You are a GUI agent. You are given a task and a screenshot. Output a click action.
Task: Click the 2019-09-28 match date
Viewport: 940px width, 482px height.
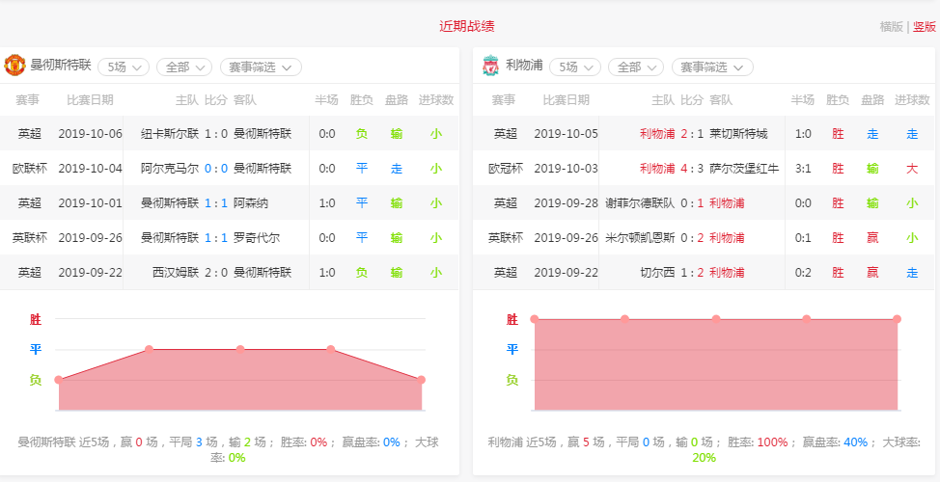566,203
